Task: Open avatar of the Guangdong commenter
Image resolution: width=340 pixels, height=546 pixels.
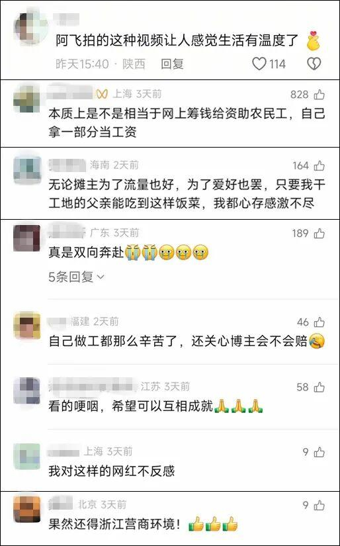Action: tap(27, 238)
